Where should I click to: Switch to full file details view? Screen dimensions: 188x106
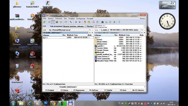click(x=53, y=22)
